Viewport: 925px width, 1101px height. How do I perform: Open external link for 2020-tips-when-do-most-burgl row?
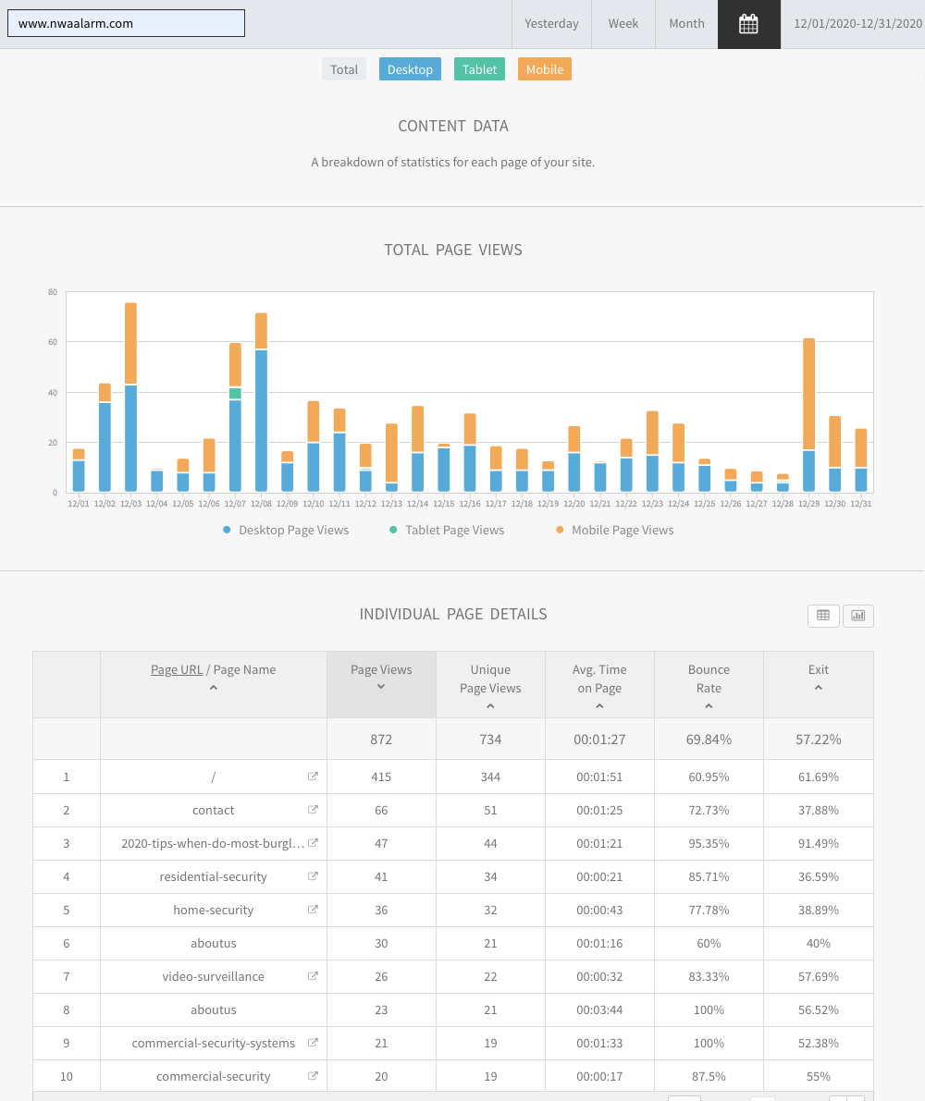[314, 842]
